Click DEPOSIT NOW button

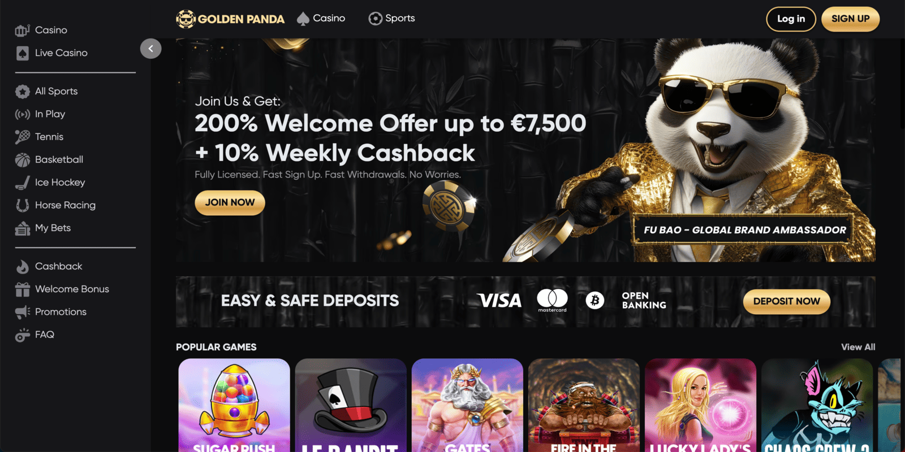(x=786, y=302)
